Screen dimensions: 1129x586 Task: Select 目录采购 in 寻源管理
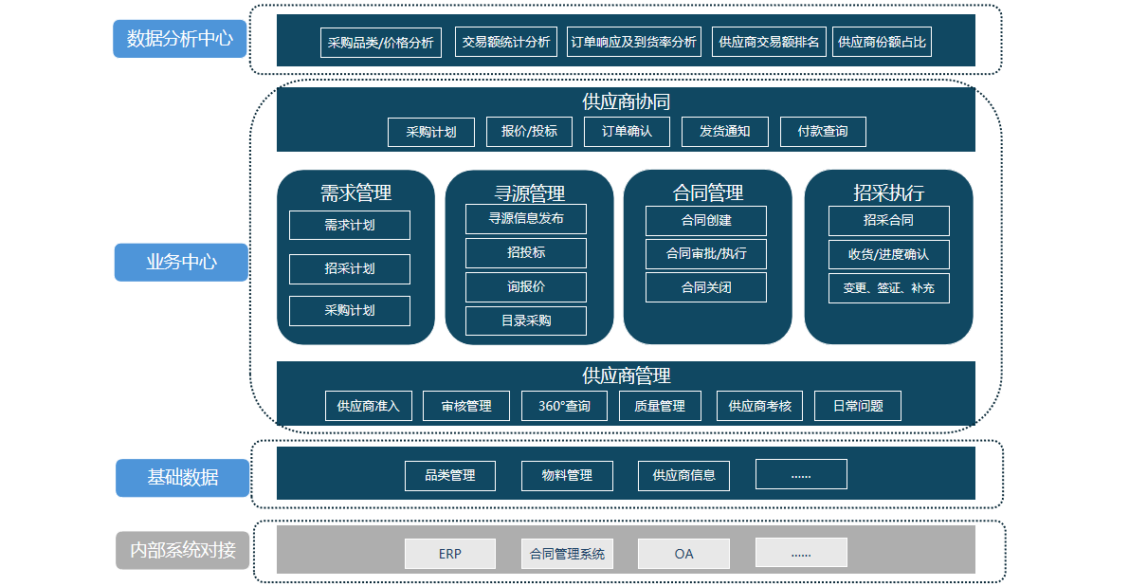(525, 320)
